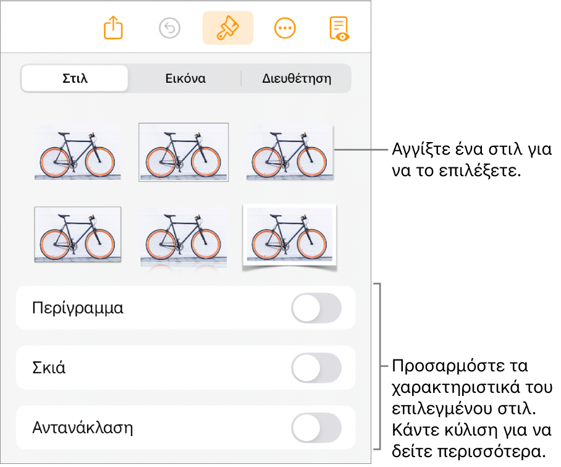Tap the Share export icon
Image resolution: width=561 pixels, height=467 pixels.
click(114, 28)
